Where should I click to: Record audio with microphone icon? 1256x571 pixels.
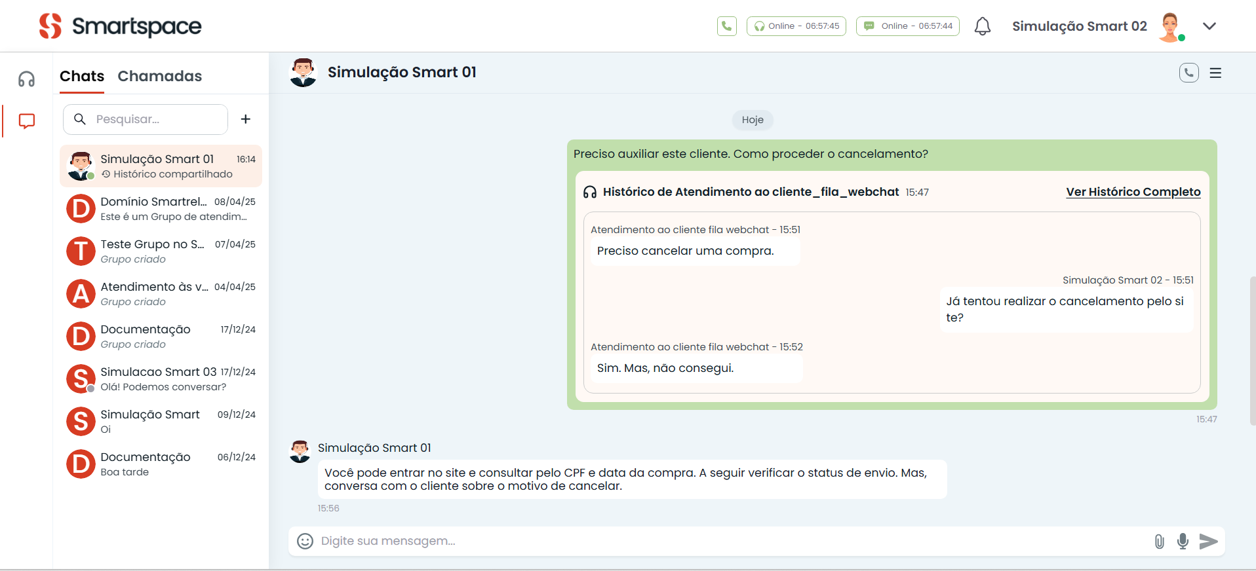point(1183,542)
